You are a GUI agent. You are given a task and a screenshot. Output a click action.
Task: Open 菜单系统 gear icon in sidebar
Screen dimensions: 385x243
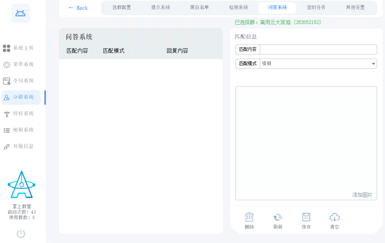point(6,65)
